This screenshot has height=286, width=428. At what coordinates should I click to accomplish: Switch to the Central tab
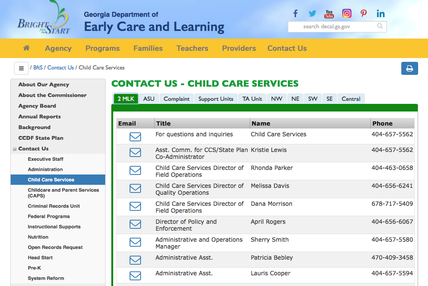(x=351, y=99)
